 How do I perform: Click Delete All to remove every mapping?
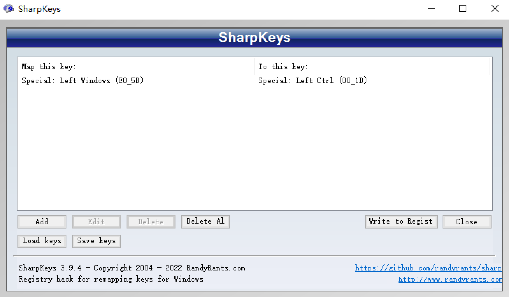[205, 222]
